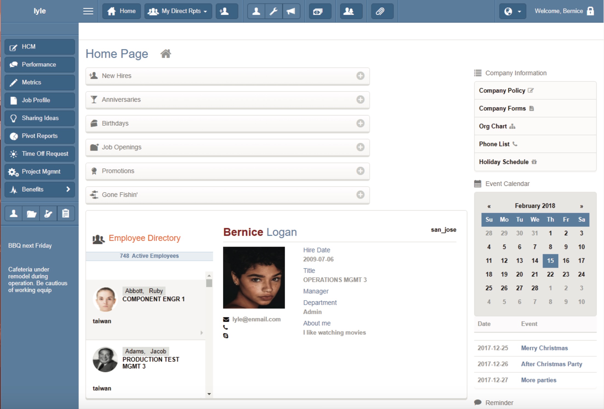Click the clipboard icon in sidebar
Screen dimensions: 604x409
(65, 214)
